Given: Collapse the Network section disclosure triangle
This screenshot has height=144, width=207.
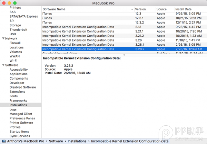Looking at the screenshot, I should click(3, 39).
